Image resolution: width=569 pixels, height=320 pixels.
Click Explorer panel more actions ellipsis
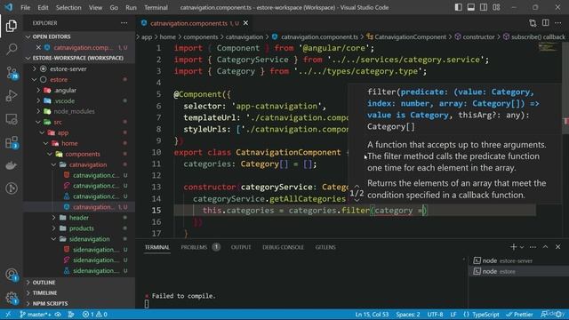point(124,23)
